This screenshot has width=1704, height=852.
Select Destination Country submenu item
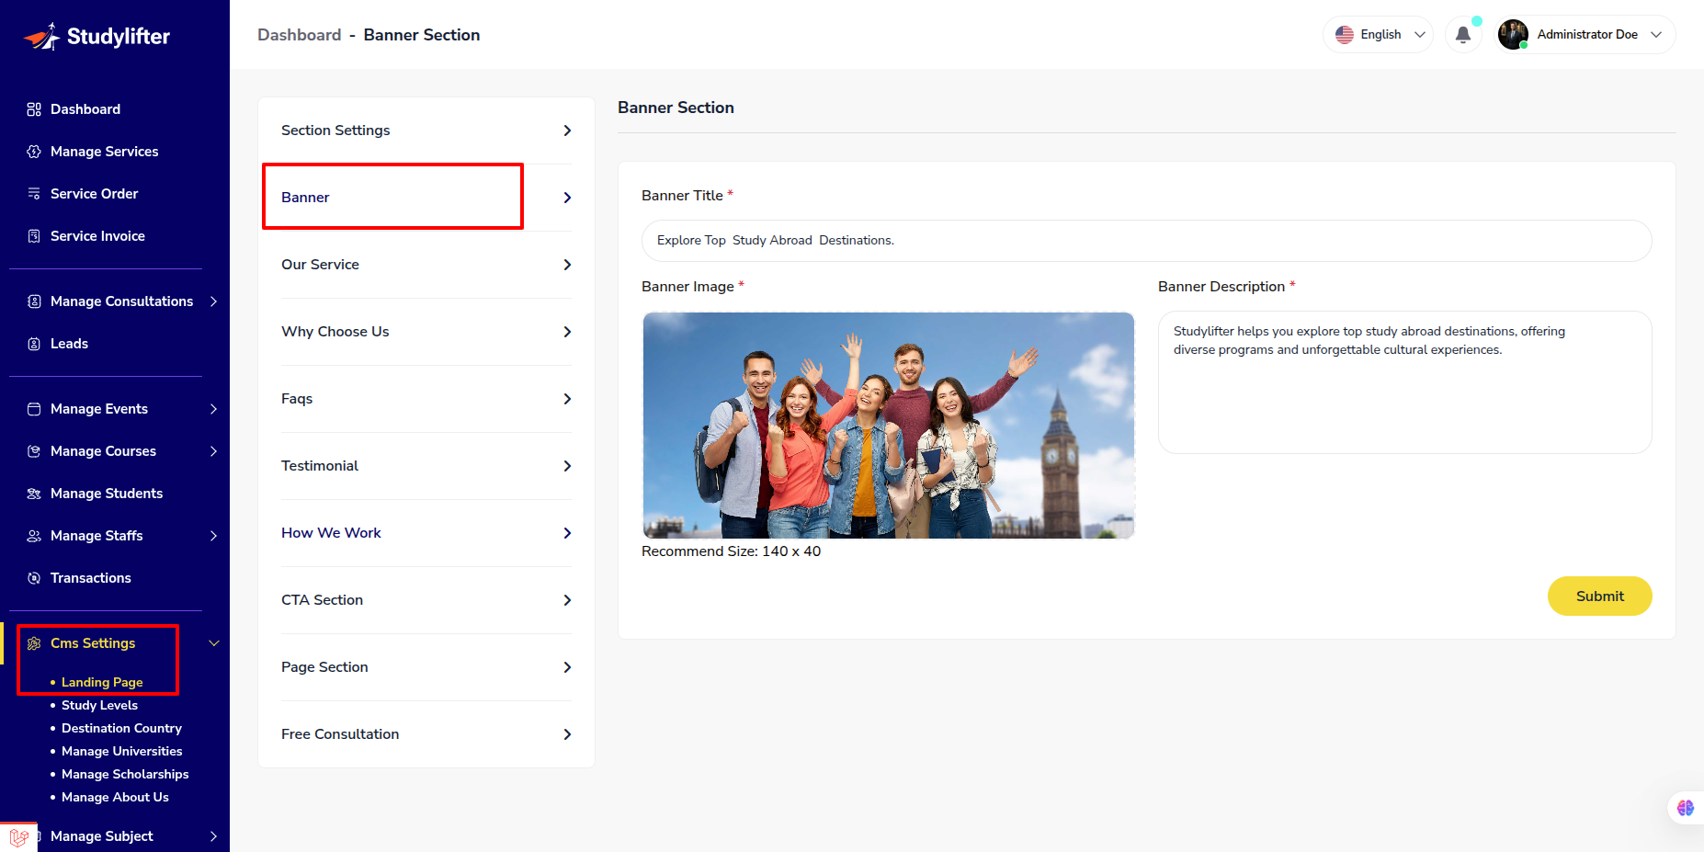coord(121,728)
